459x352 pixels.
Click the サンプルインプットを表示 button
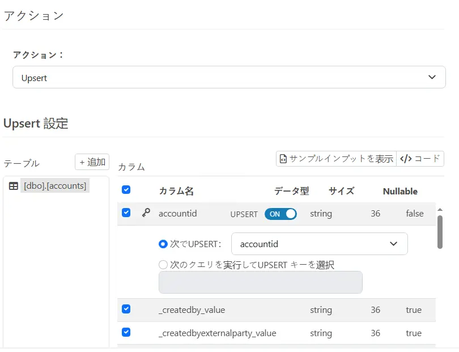point(335,159)
